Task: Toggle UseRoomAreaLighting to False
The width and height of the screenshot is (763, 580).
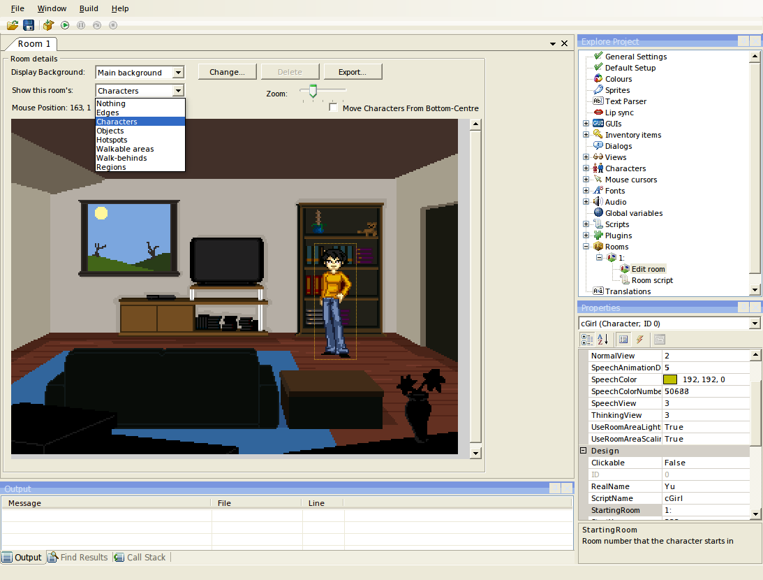Action: coord(705,427)
